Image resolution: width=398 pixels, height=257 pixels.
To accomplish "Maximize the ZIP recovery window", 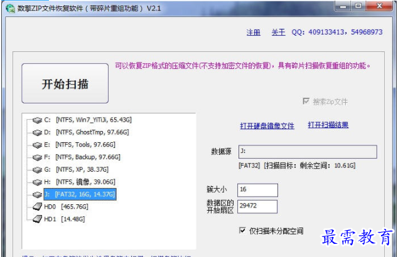I will [358, 6].
